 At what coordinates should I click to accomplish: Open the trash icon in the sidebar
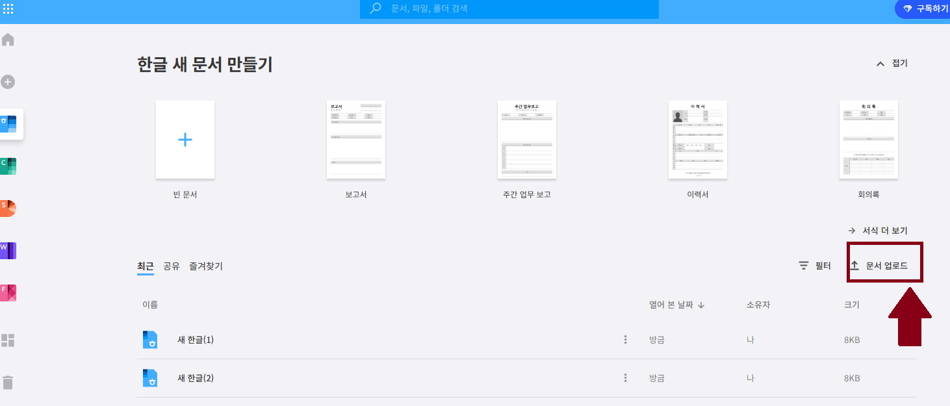8,383
